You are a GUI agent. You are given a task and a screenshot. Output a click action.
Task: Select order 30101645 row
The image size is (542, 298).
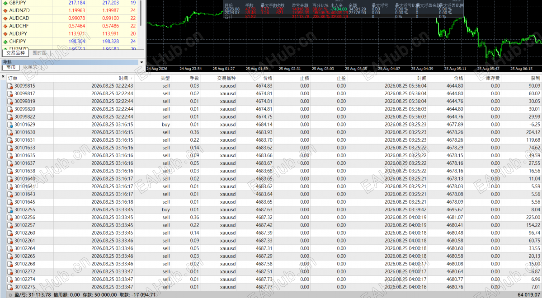tap(274, 202)
